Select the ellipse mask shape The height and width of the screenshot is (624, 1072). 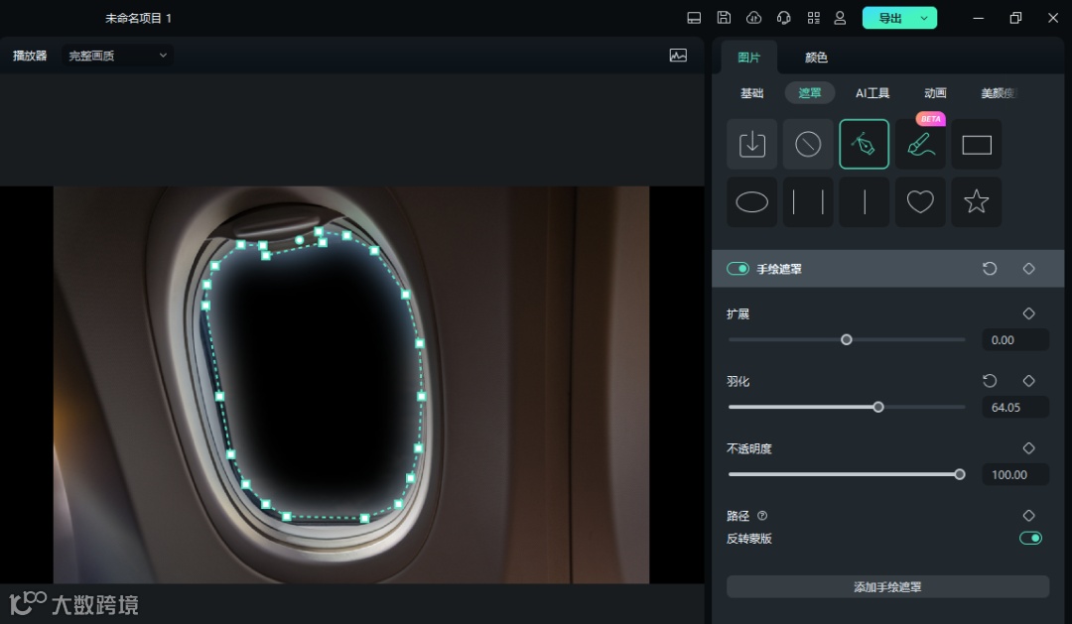pos(752,202)
